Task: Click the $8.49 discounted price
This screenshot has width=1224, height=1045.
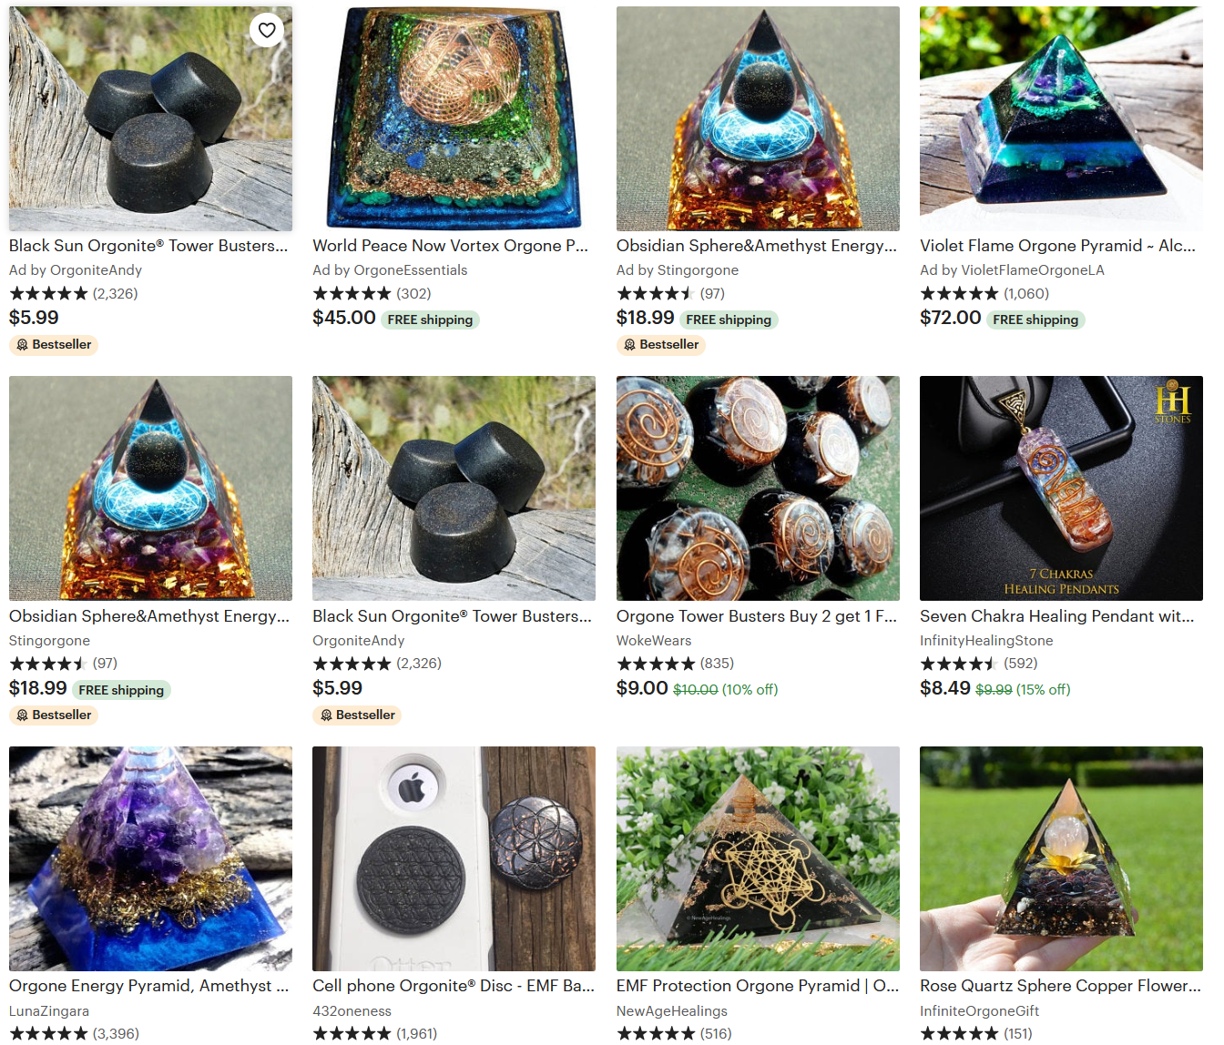Action: [945, 688]
